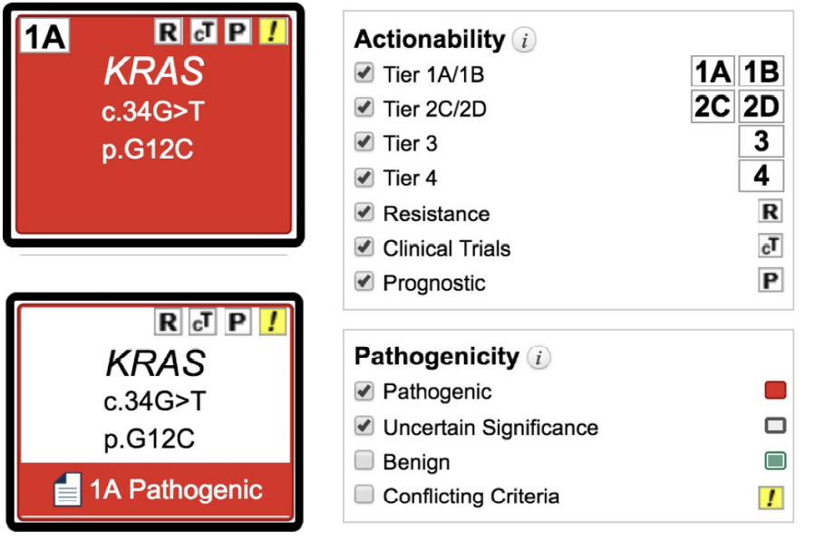Uncheck the Tier 3 checkbox
This screenshot has width=834, height=540.
tap(364, 141)
